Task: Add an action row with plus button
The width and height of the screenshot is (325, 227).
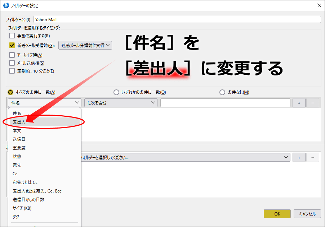Action: [x=299, y=158]
